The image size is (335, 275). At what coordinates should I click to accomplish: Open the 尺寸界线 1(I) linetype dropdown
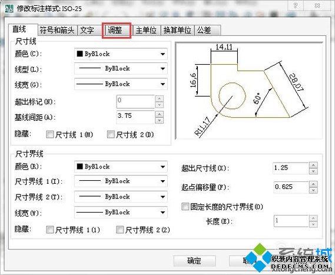(x=121, y=181)
